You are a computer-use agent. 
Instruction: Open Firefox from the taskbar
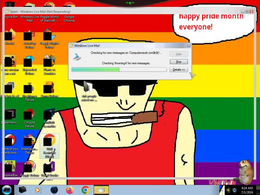(x=70, y=190)
